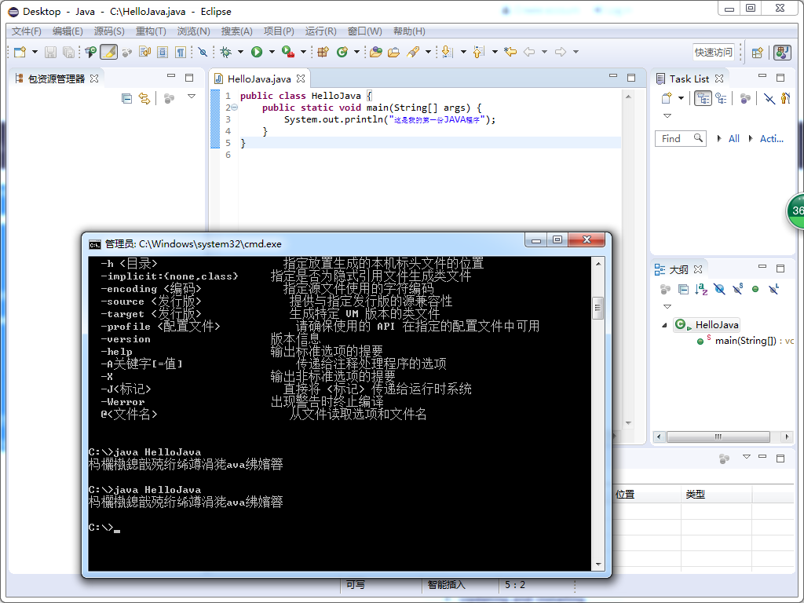Image resolution: width=804 pixels, height=603 pixels.
Task: Collapse the main method fold marker
Action: point(234,108)
